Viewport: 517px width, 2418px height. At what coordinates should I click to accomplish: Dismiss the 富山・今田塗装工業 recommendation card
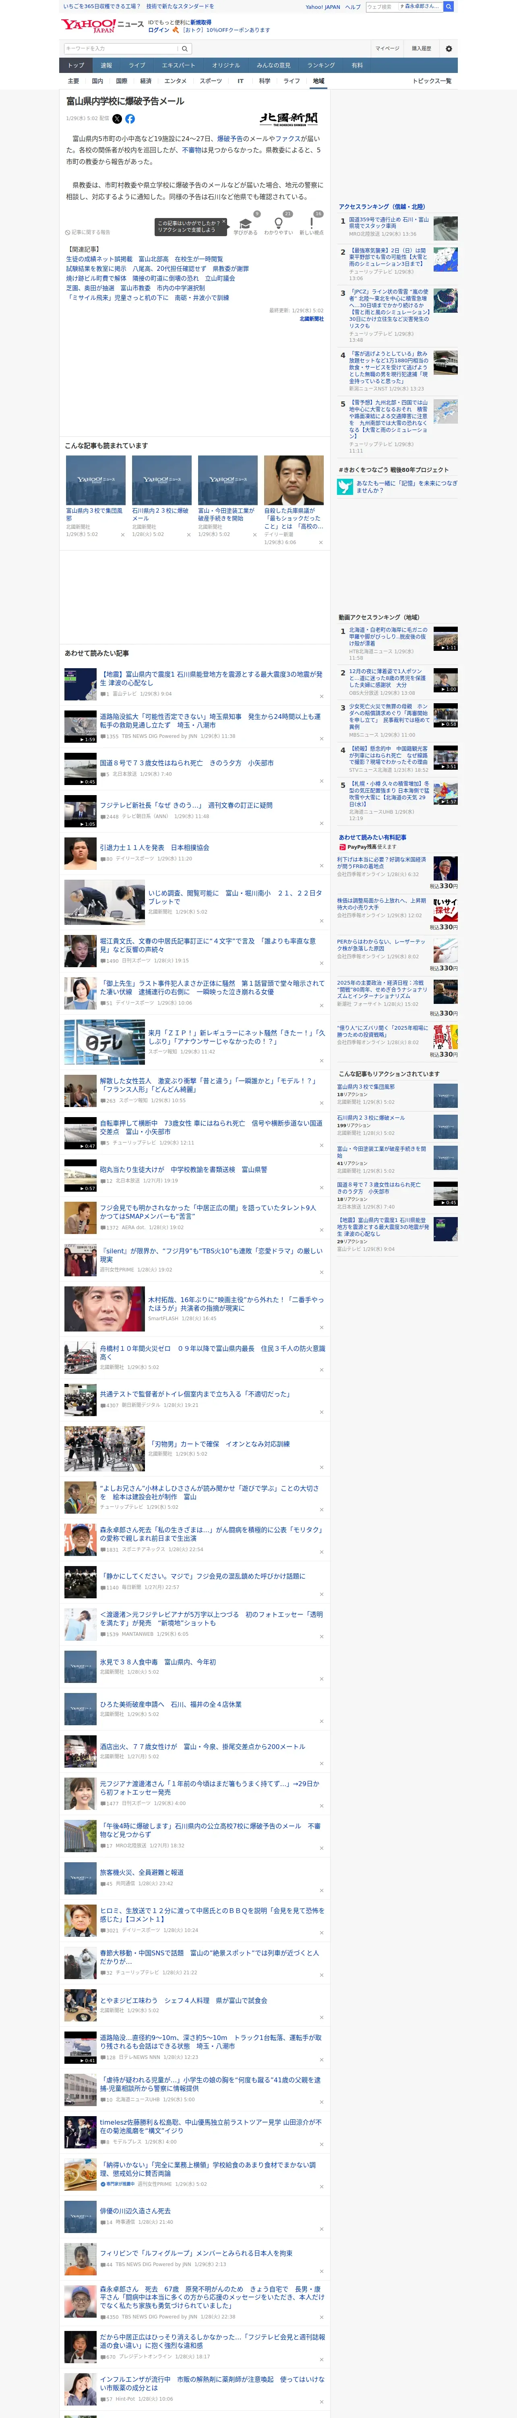pyautogui.click(x=254, y=535)
